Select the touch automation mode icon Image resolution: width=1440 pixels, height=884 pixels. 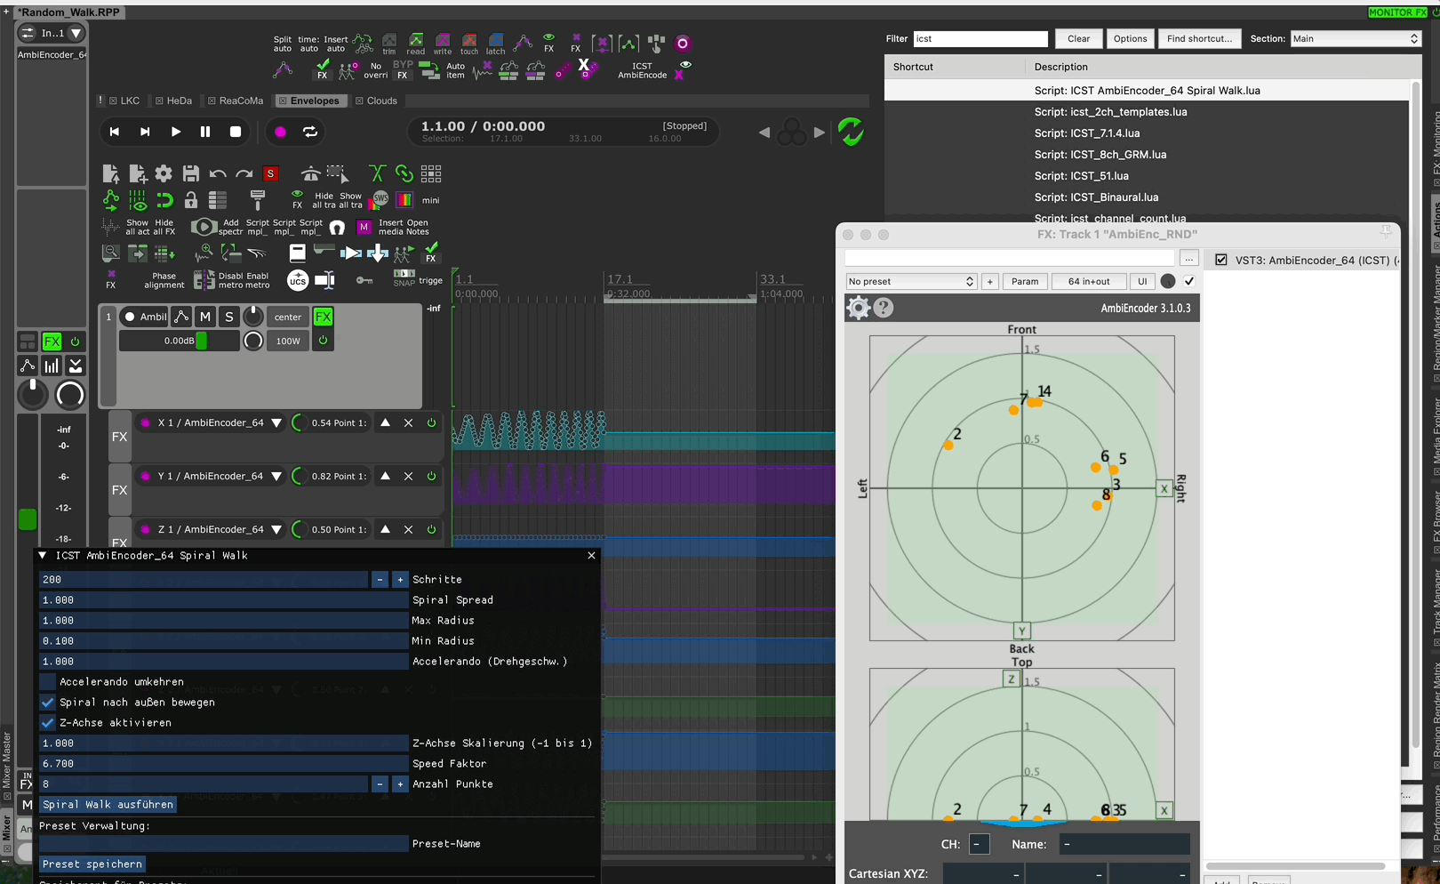469,43
